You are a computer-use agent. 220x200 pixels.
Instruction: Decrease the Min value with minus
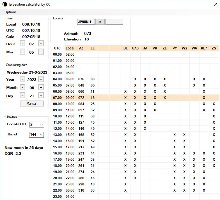(x=22, y=52)
